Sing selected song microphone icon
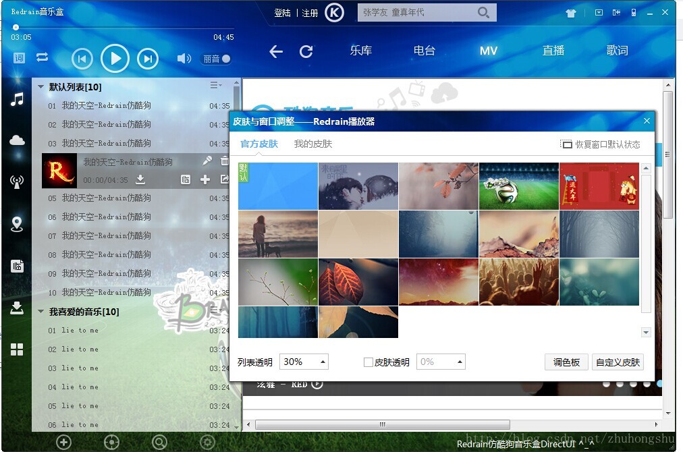This screenshot has width=683, height=452. coord(207,161)
